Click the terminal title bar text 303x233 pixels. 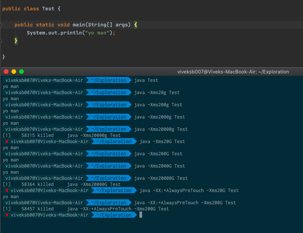pyautogui.click(x=233, y=72)
